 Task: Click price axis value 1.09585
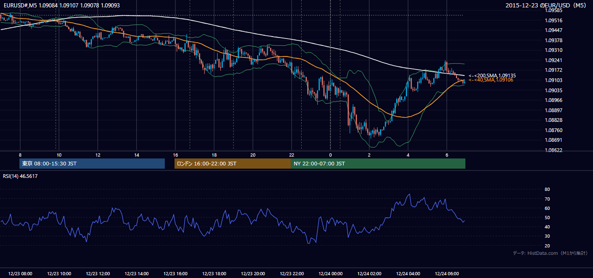point(554,10)
